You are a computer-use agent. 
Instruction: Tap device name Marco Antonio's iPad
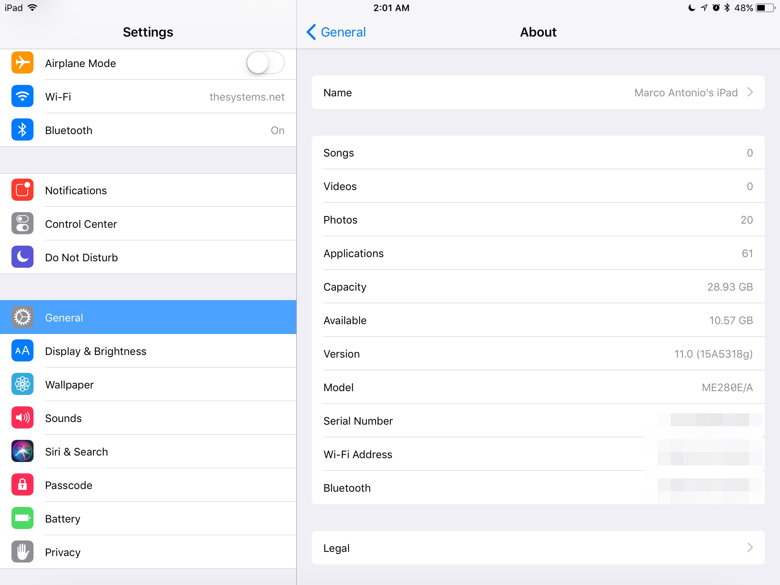point(686,93)
